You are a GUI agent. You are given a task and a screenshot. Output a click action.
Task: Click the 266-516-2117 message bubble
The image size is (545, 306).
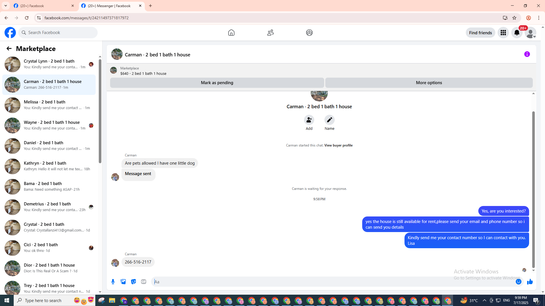138,262
